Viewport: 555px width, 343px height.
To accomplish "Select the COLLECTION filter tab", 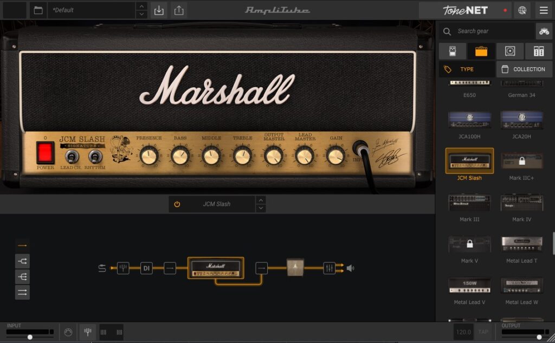I will (524, 69).
